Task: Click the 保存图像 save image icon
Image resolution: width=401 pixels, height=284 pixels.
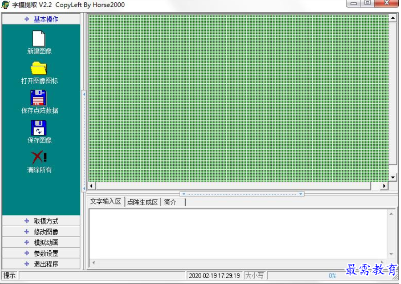Action: click(39, 128)
